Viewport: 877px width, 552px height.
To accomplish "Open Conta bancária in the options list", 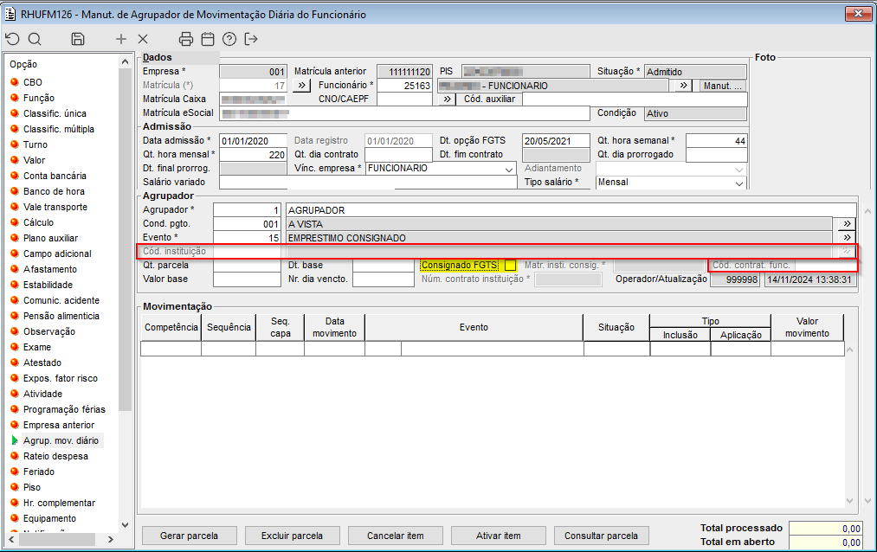I will pos(55,176).
